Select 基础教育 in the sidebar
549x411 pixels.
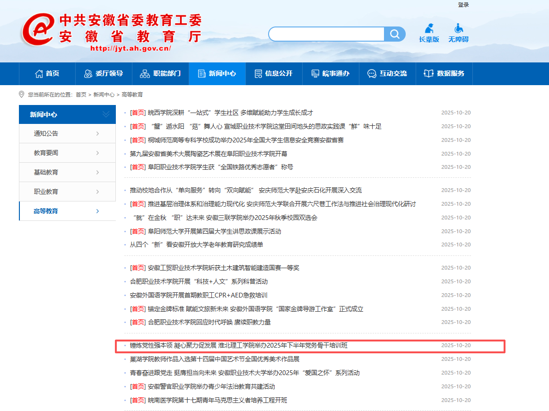[46, 173]
